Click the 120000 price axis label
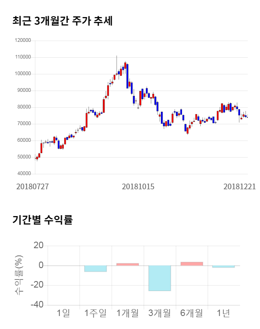The width and height of the screenshot is (260, 329). click(x=22, y=41)
